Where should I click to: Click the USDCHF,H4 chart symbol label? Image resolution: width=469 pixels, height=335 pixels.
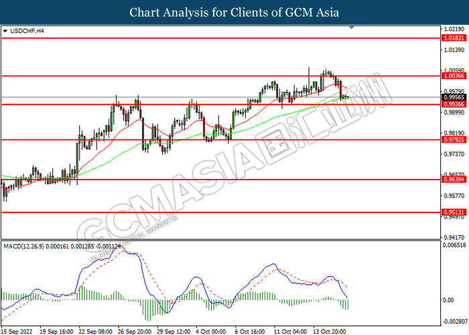(27, 31)
